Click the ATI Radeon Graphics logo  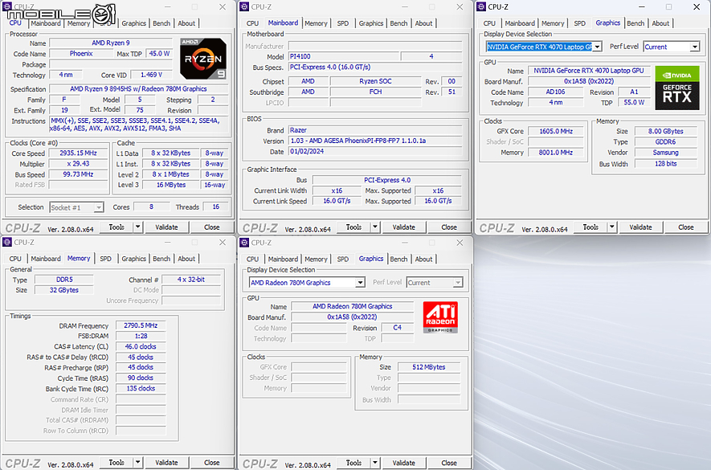(x=440, y=317)
